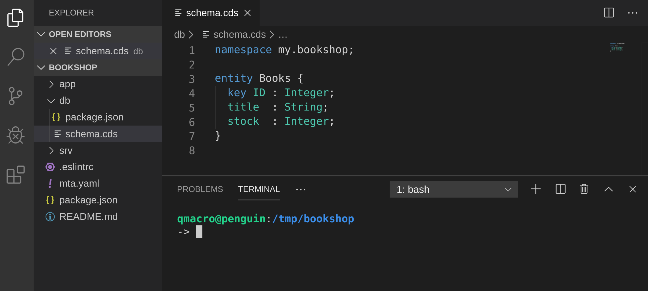Click the EXPLORER sidebar title
This screenshot has width=648, height=291.
pos(71,13)
